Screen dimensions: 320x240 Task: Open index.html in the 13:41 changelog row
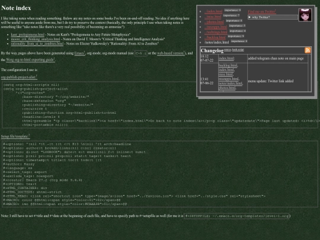click(x=226, y=70)
